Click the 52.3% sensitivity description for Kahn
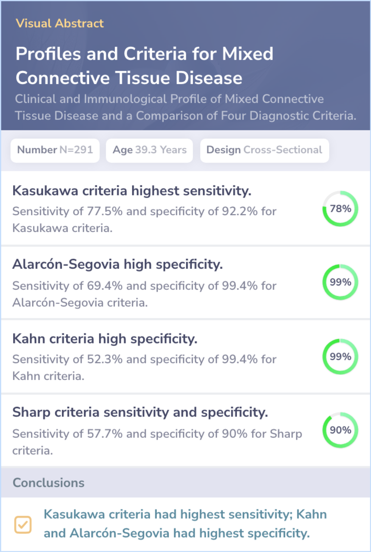This screenshot has width=371, height=552. click(x=144, y=367)
